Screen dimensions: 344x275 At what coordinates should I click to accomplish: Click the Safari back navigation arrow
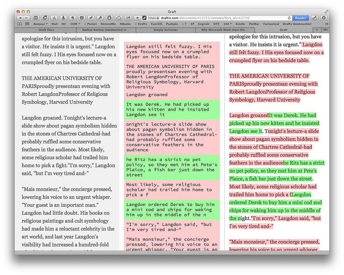point(20,18)
